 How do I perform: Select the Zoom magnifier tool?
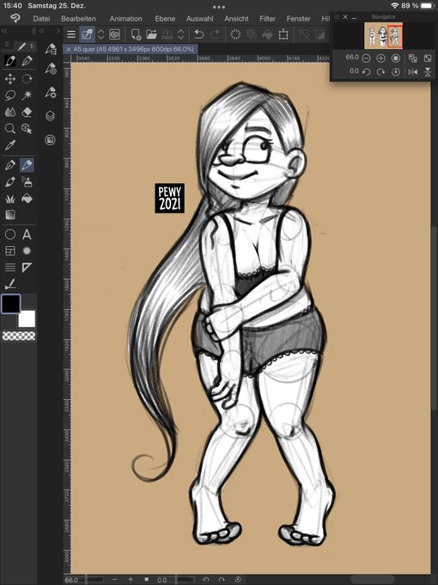pos(10,128)
